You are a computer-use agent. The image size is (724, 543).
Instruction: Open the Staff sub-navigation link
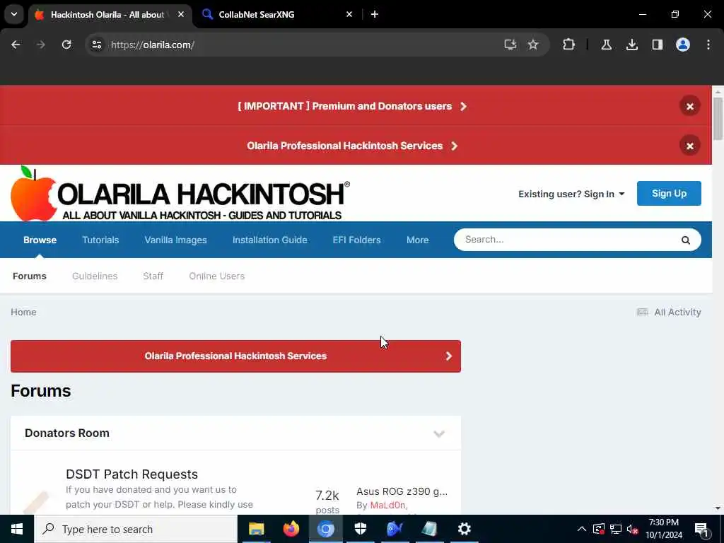(153, 276)
